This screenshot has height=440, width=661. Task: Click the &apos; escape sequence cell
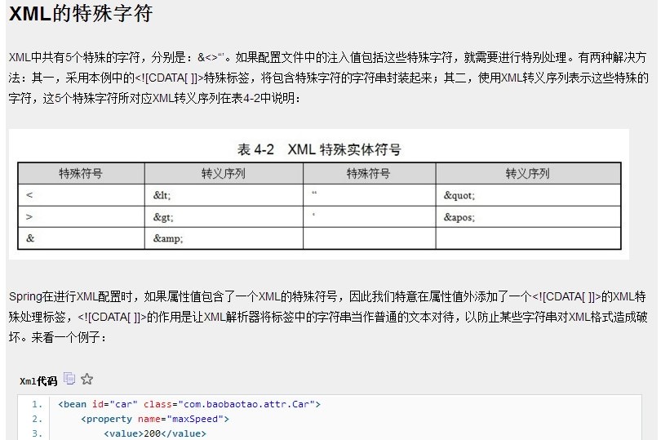tap(528, 217)
